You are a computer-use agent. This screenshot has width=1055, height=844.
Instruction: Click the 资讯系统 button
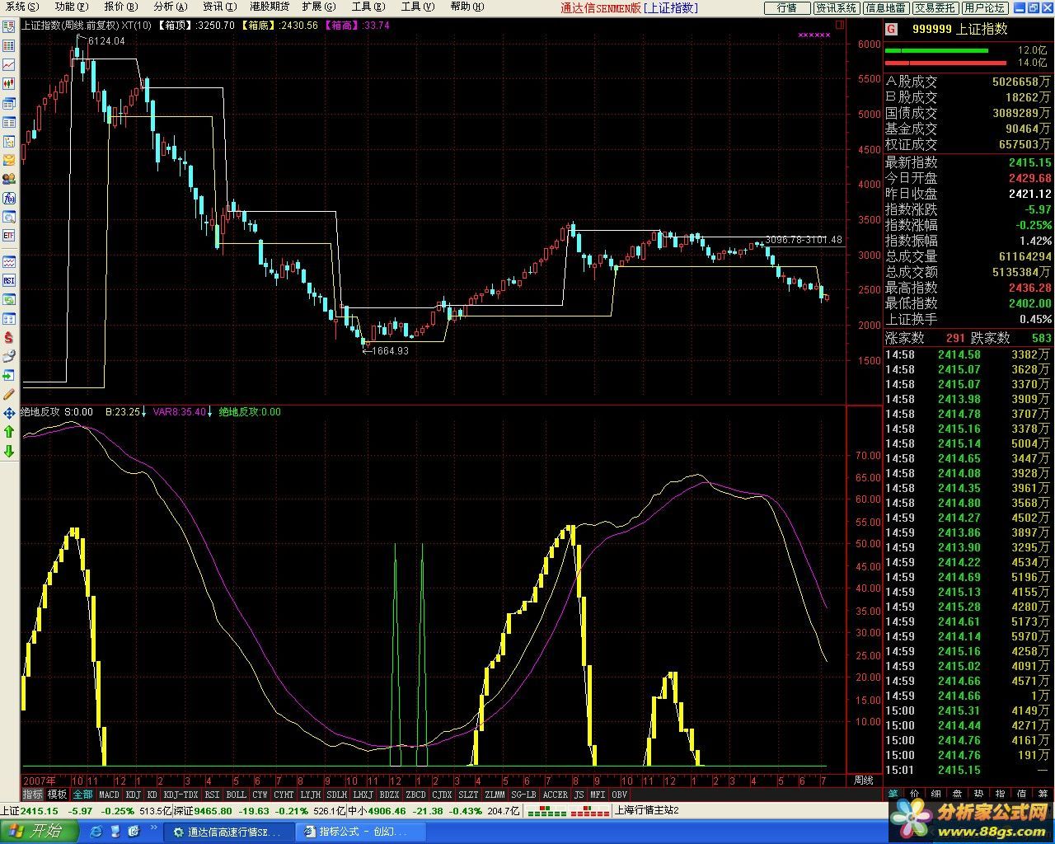click(836, 7)
